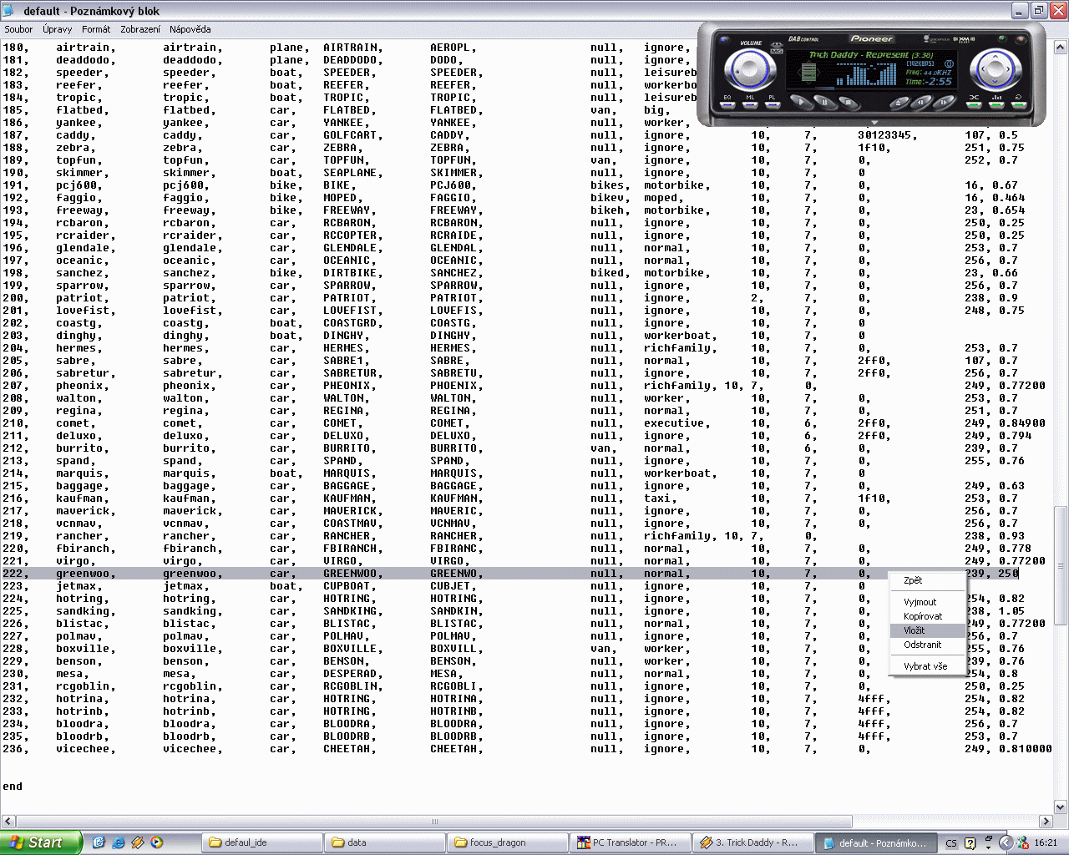Toggle the PL playlist button
This screenshot has height=855, width=1069.
[772, 103]
